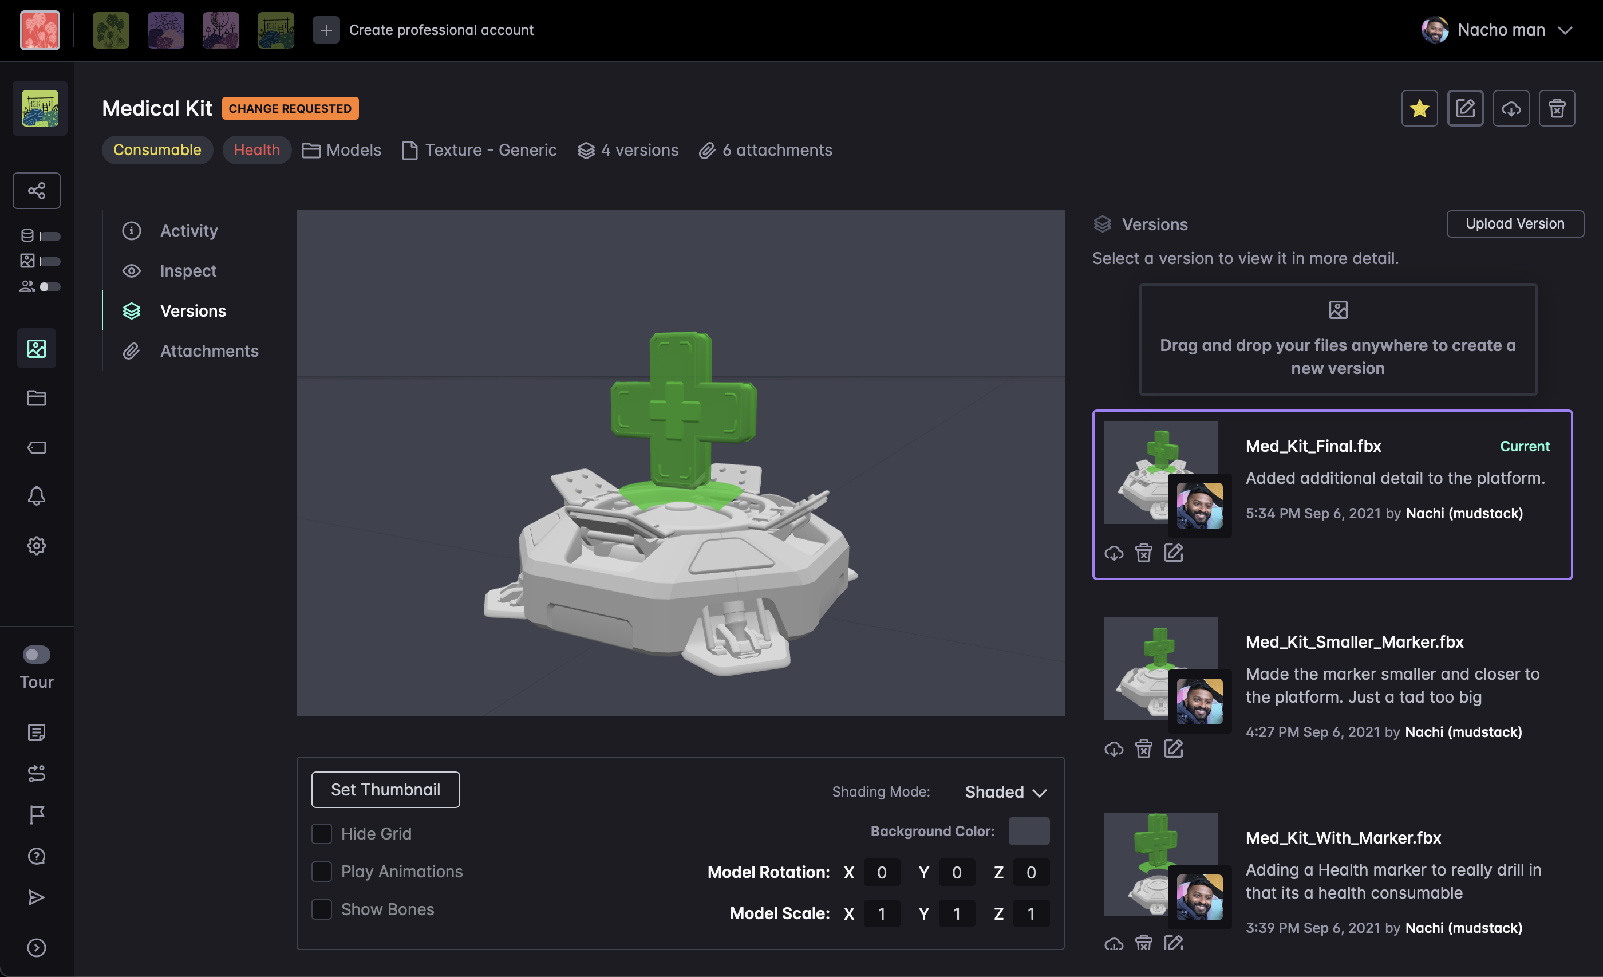Open notifications bell in sidebar

coord(37,496)
